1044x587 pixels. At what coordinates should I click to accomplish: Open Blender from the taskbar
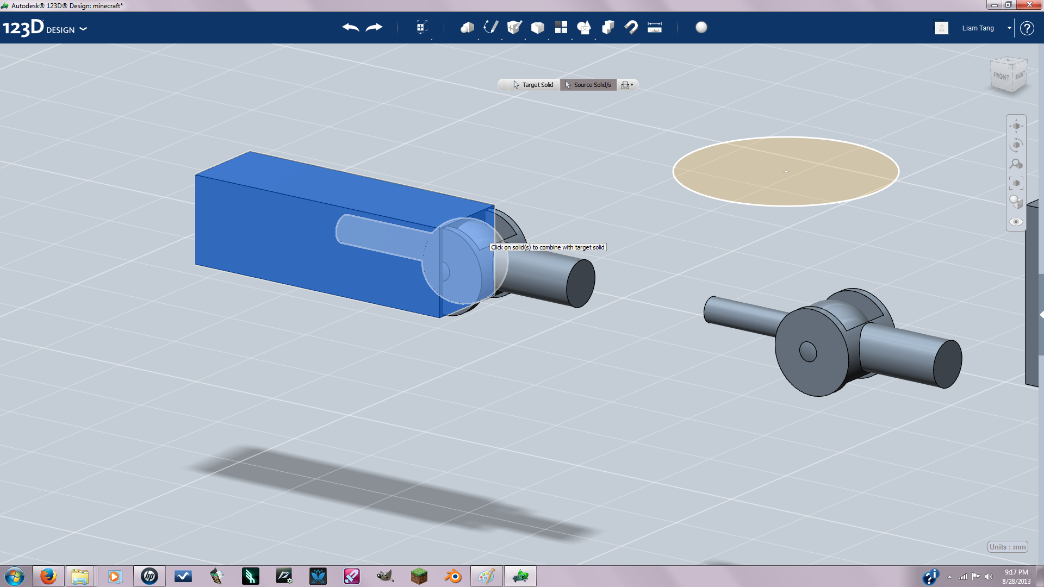click(x=452, y=576)
